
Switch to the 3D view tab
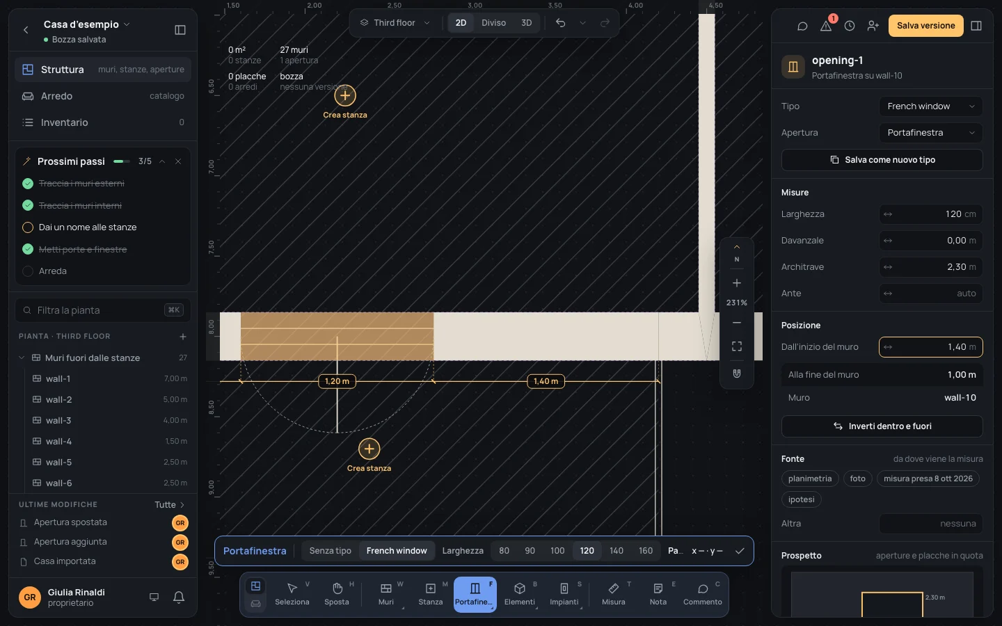click(527, 23)
